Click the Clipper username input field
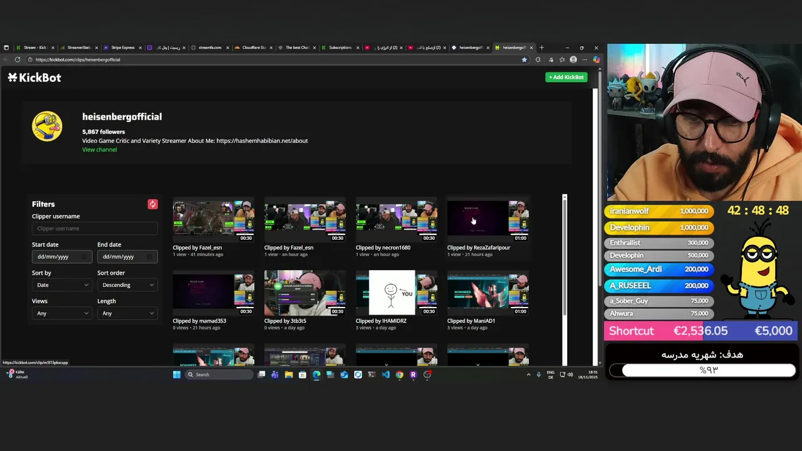 95,229
